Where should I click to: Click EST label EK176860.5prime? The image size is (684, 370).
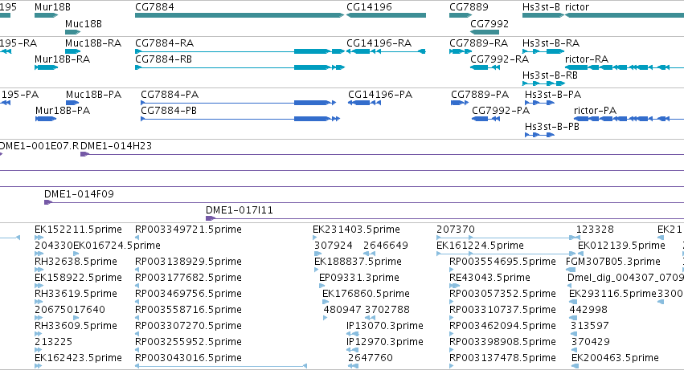(366, 295)
